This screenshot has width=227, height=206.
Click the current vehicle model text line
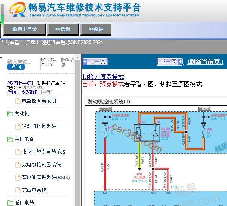point(52,43)
